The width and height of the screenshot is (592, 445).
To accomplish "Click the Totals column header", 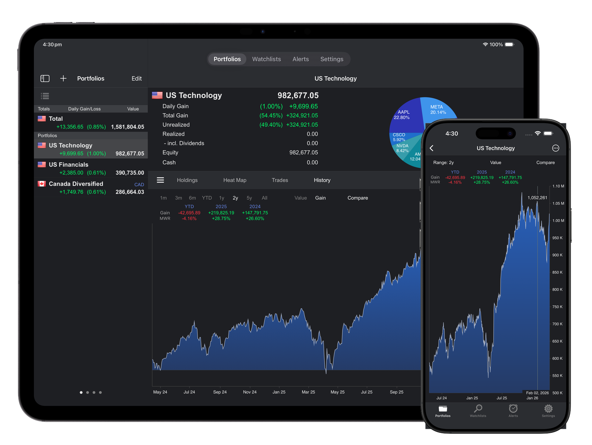I will [44, 109].
